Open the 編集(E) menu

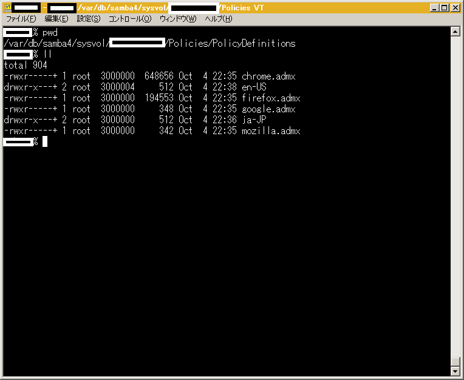pos(56,19)
